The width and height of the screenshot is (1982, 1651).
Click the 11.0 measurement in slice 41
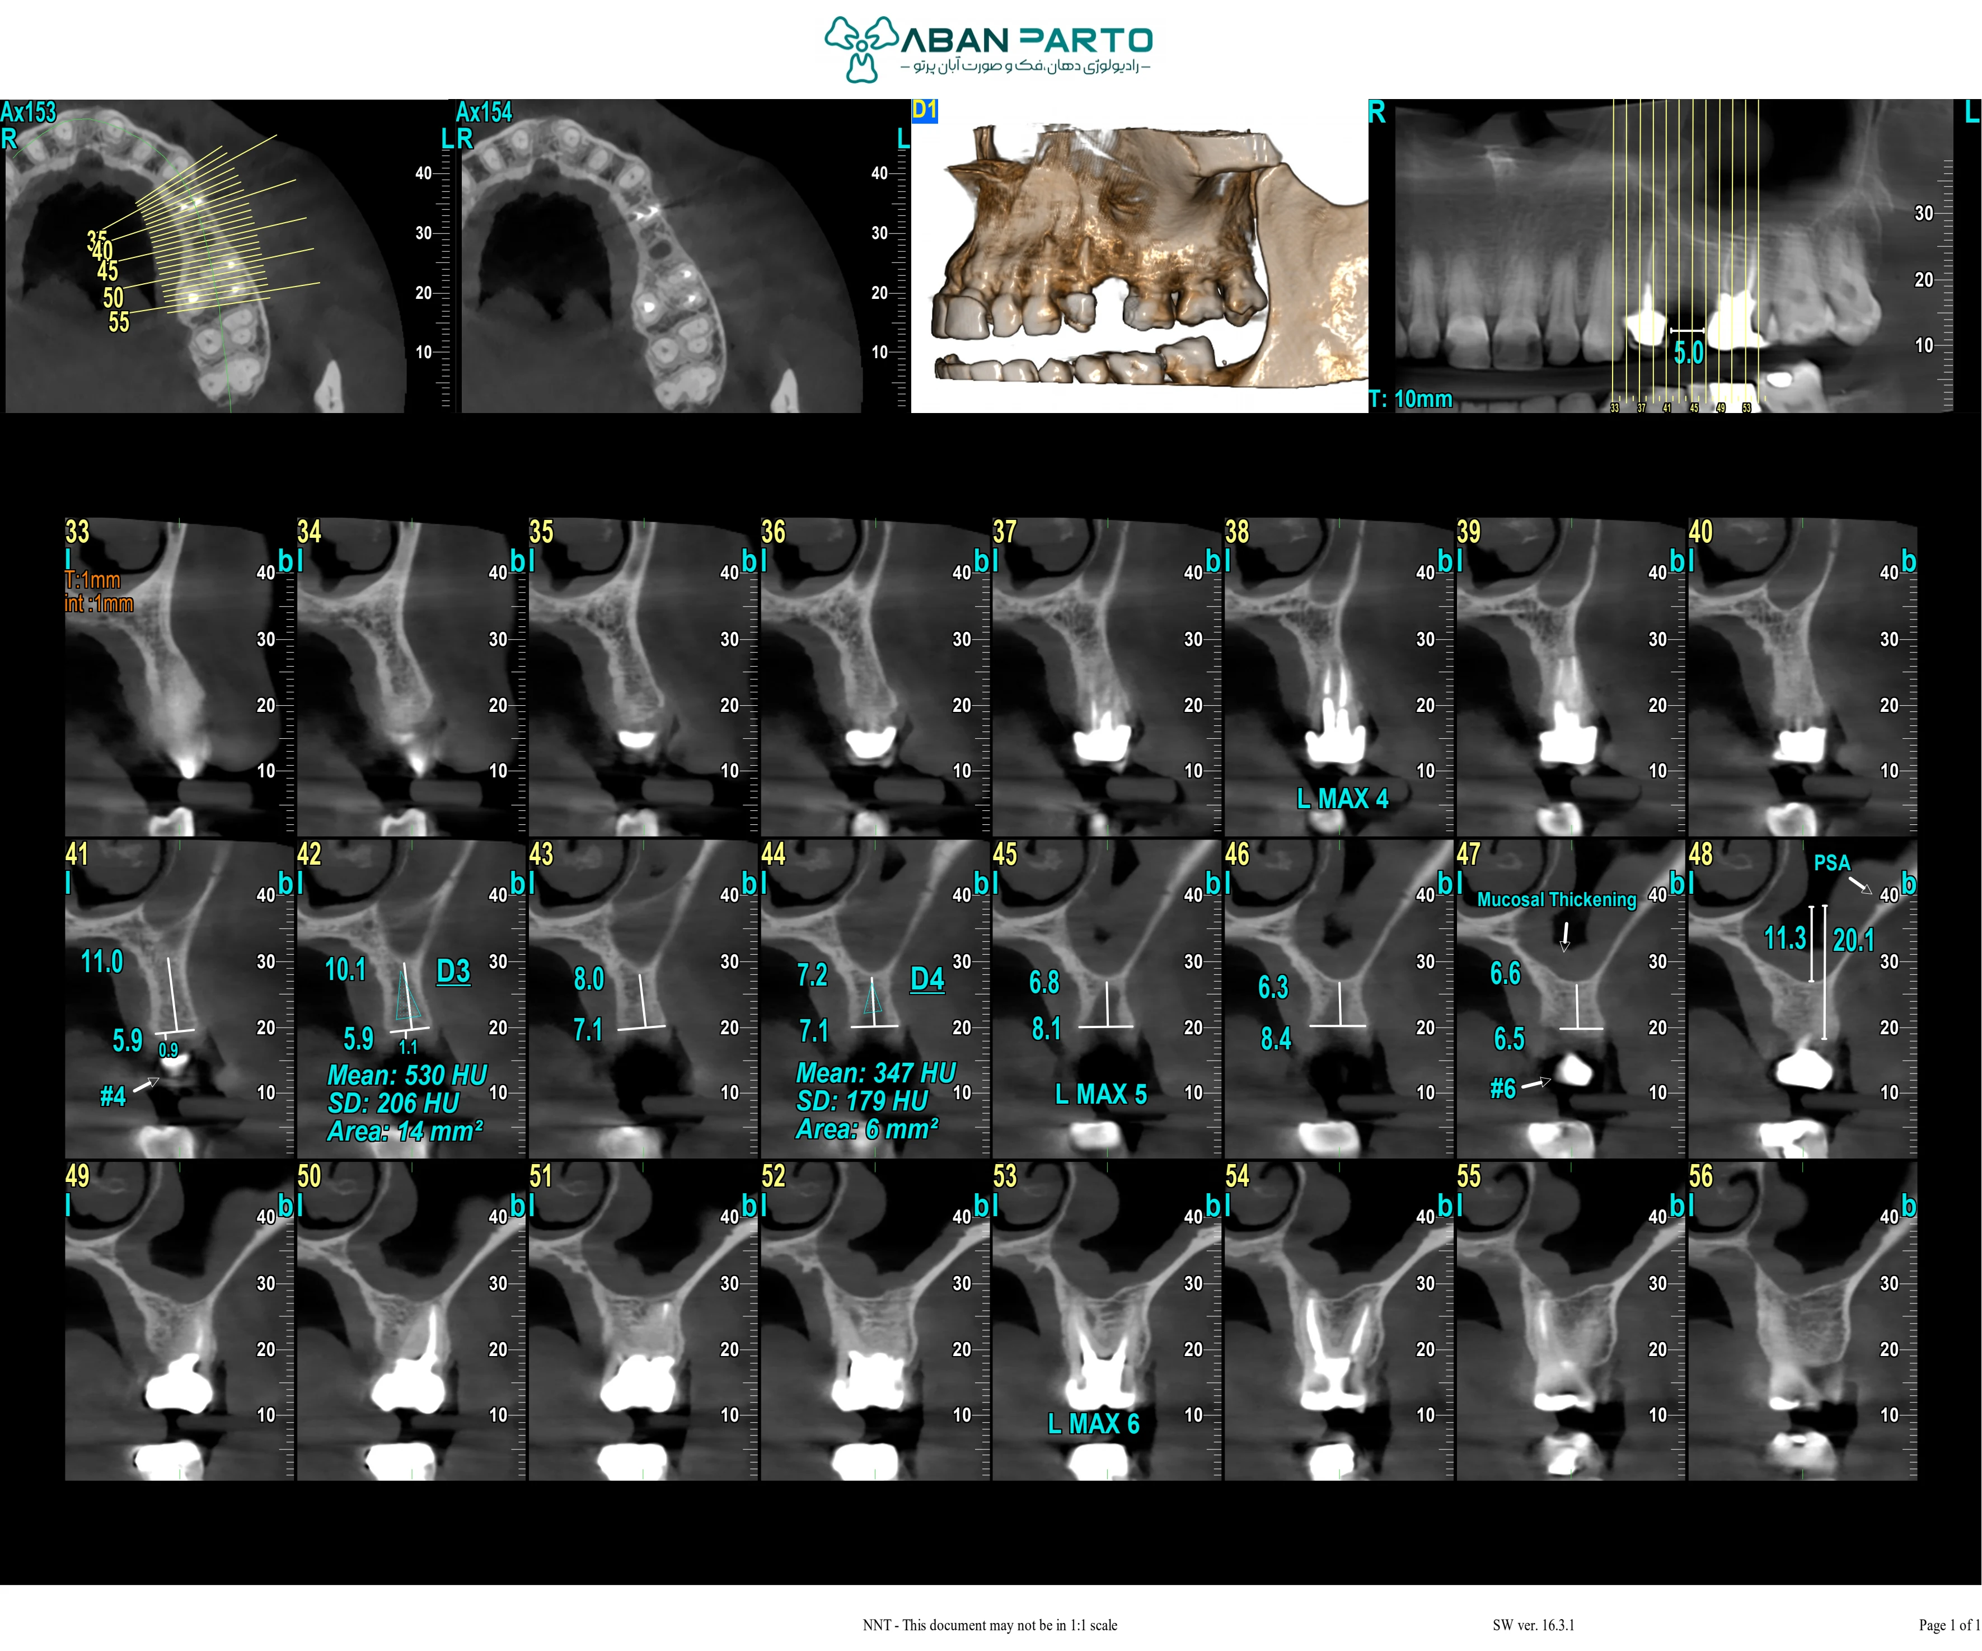pyautogui.click(x=102, y=961)
